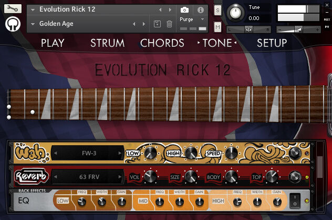Click the EQ LOW GAIN knob

point(122,202)
